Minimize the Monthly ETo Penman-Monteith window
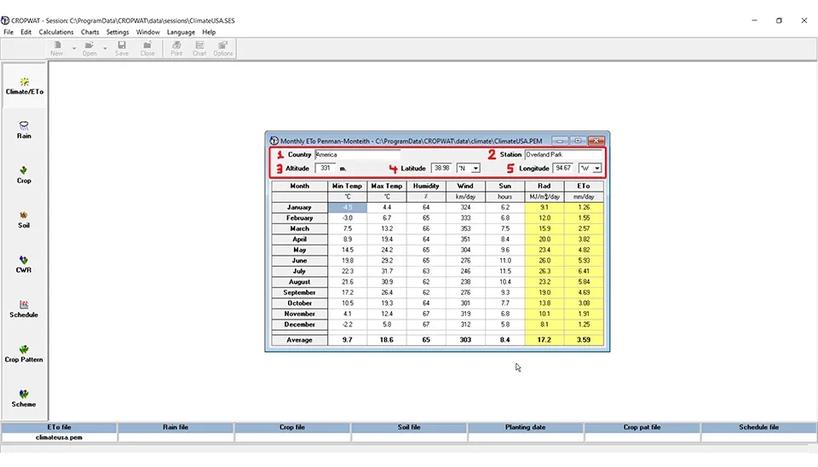The image size is (818, 467). [x=560, y=141]
